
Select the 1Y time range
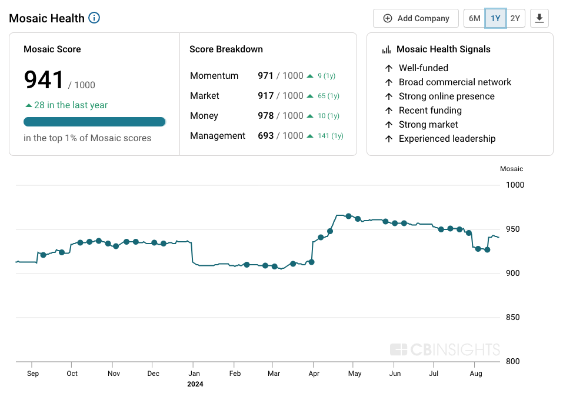[495, 18]
